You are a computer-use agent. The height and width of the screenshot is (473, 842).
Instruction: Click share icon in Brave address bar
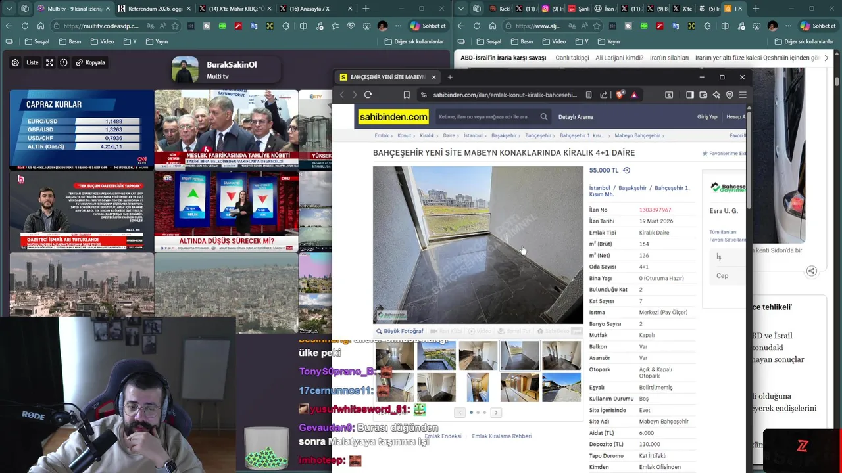coord(604,95)
